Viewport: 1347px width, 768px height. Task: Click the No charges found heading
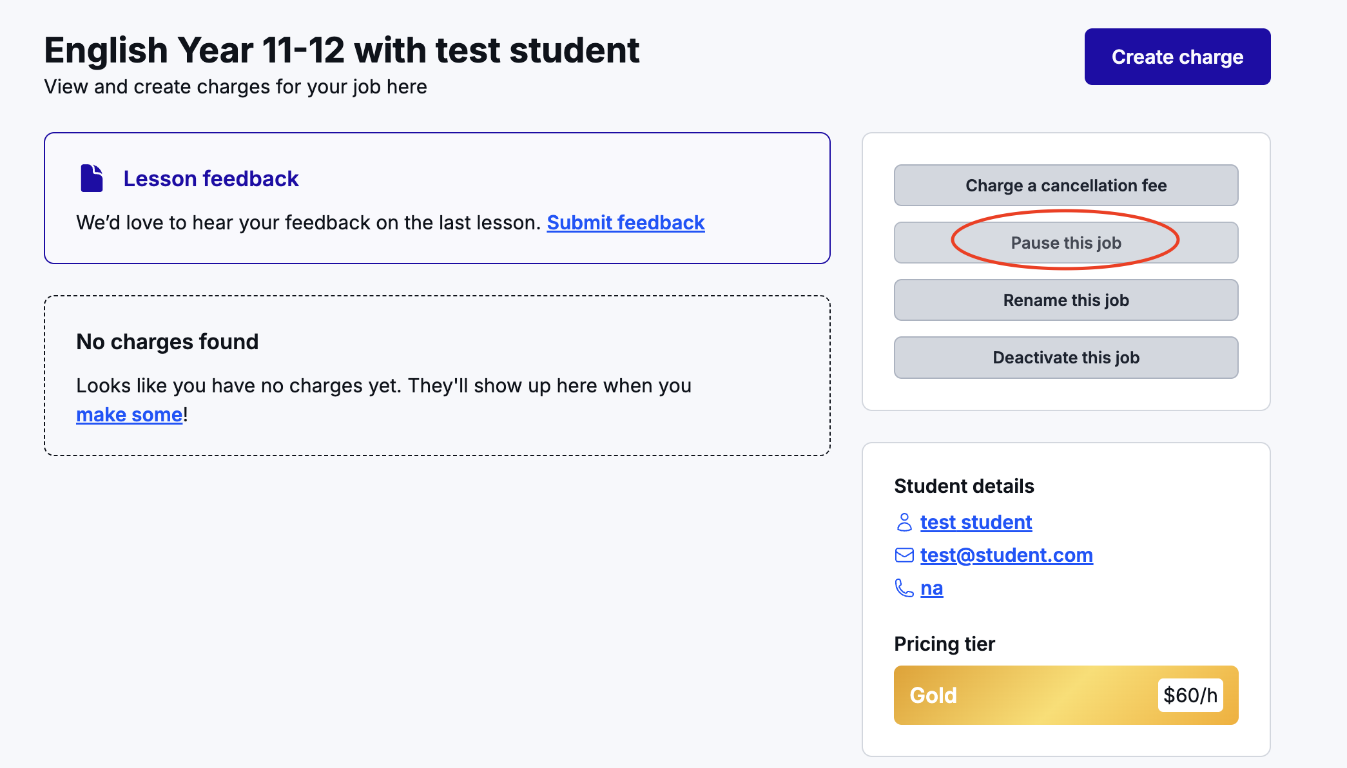(x=167, y=341)
